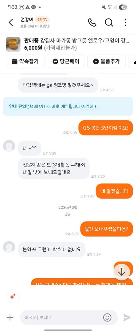Open seller profile name 건강이
The height and width of the screenshot is (333, 136).
click(27, 20)
